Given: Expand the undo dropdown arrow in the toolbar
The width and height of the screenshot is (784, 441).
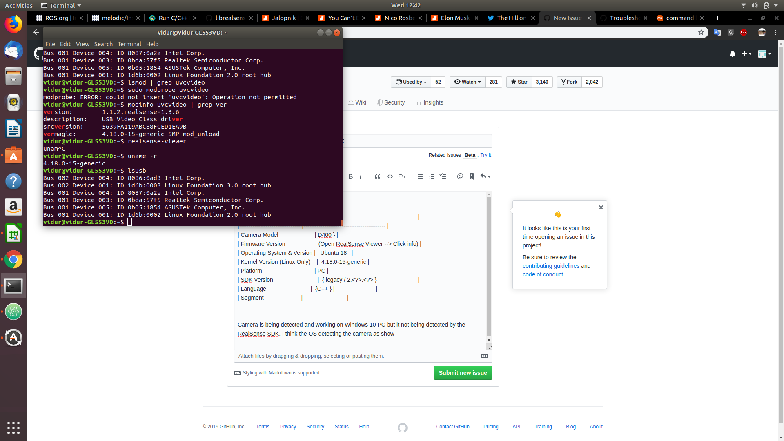Looking at the screenshot, I should tap(488, 176).
